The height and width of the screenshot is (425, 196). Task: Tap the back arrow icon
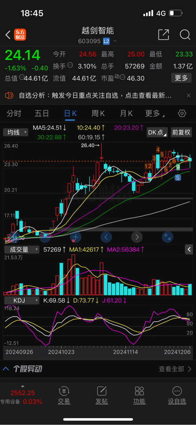pyautogui.click(x=8, y=35)
